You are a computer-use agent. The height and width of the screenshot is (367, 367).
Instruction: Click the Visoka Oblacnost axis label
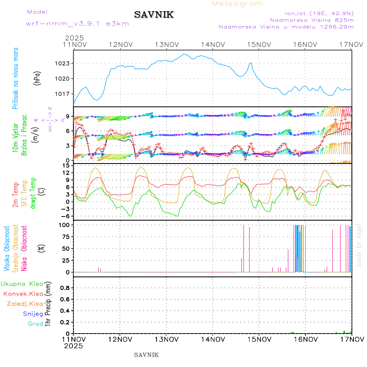click(x=7, y=248)
